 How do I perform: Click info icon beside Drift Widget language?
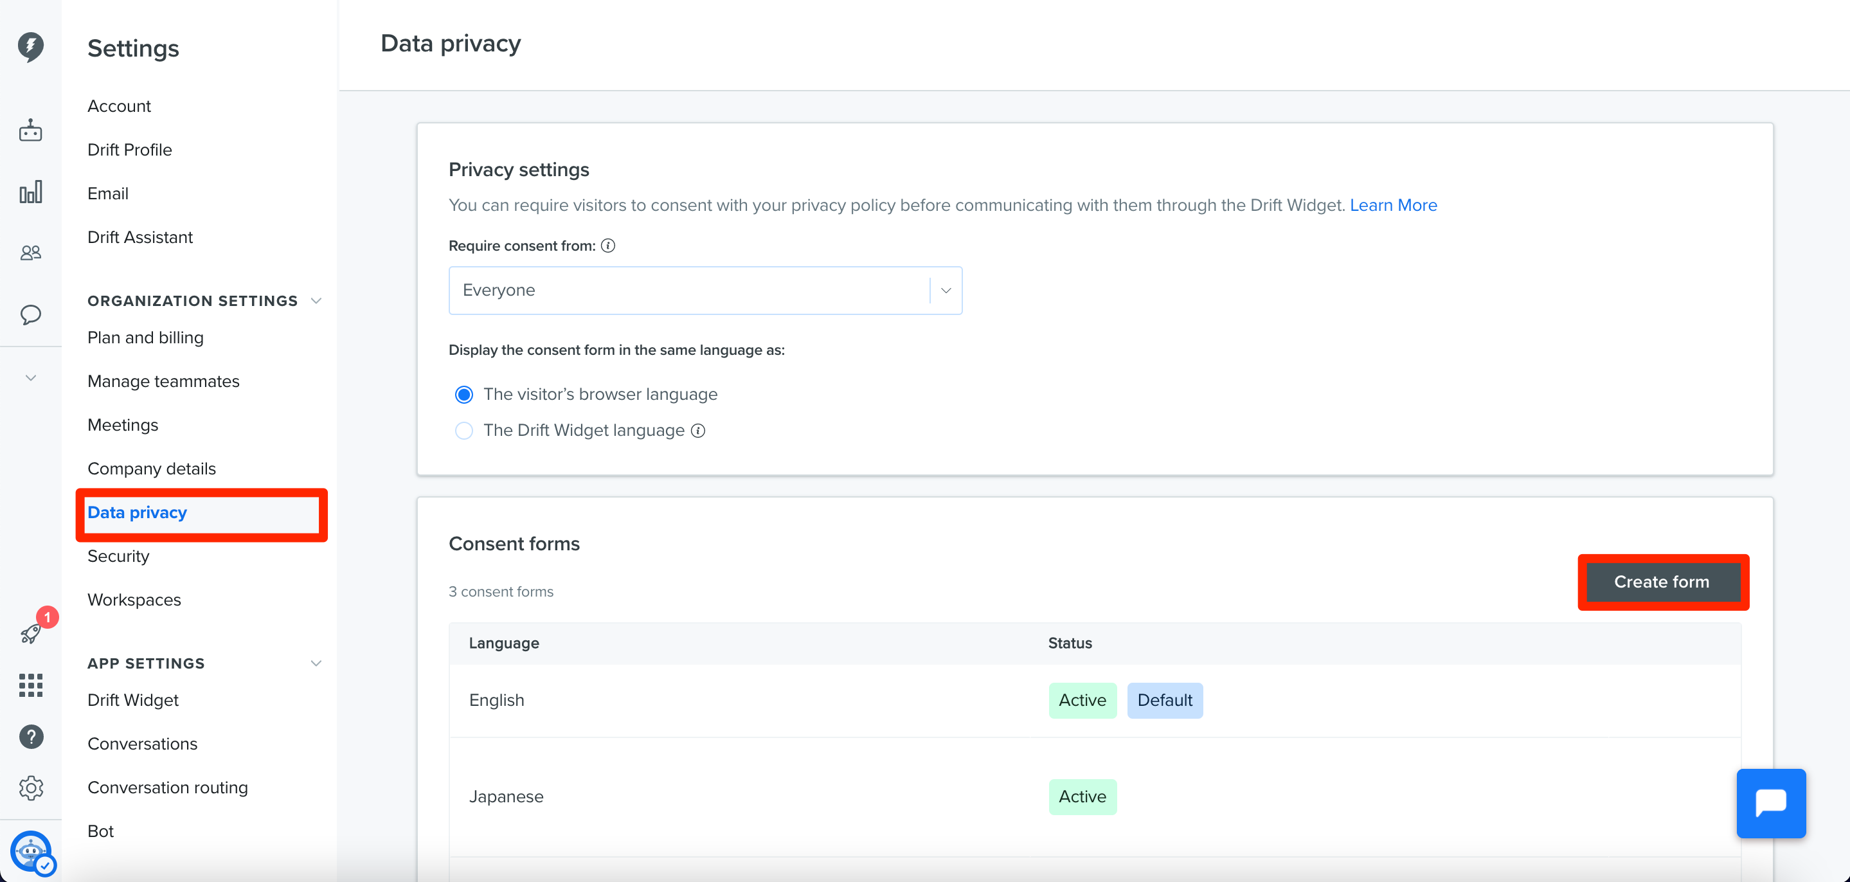click(x=697, y=430)
